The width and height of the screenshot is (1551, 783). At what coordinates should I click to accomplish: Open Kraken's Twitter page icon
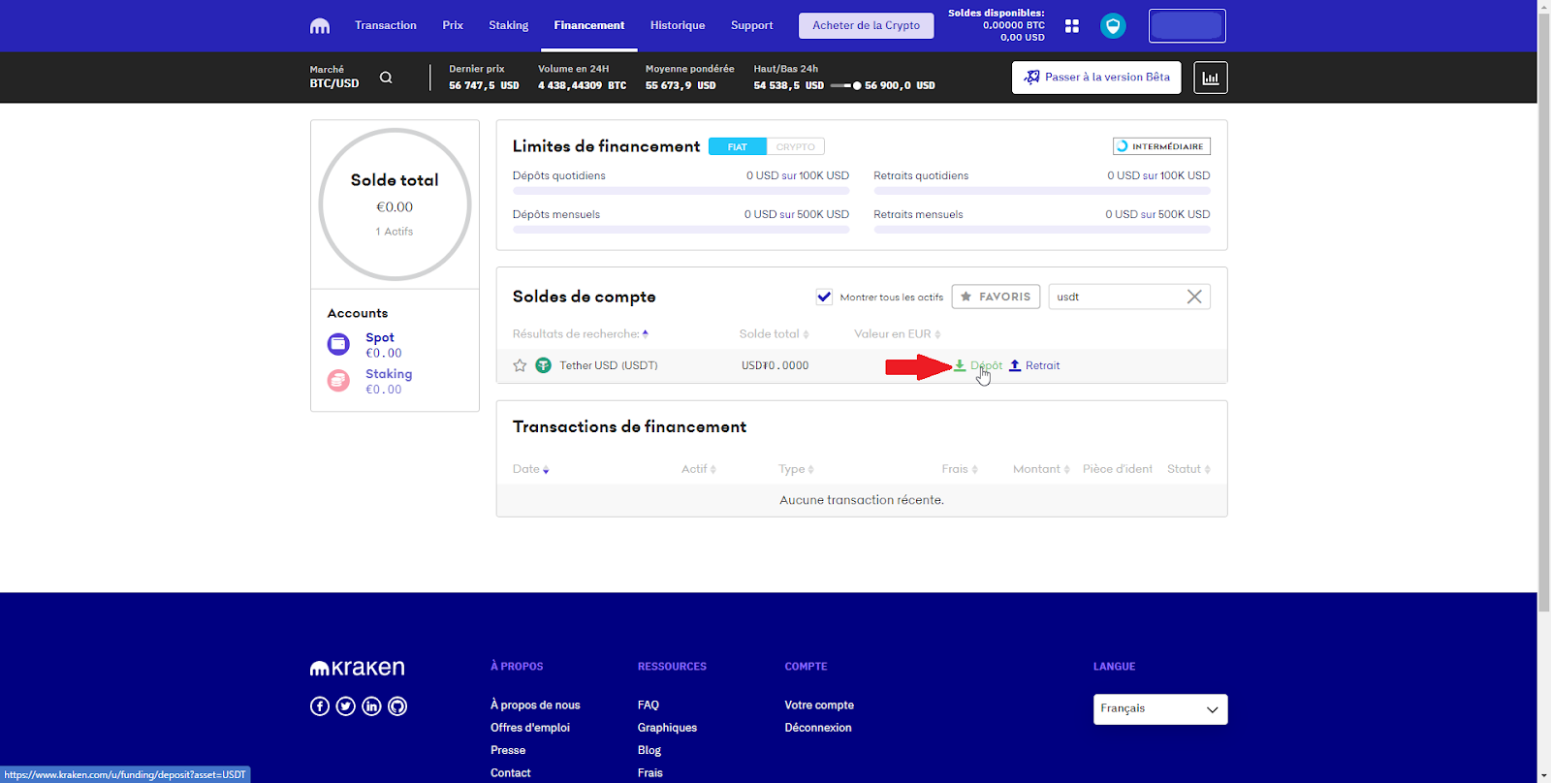coord(346,706)
